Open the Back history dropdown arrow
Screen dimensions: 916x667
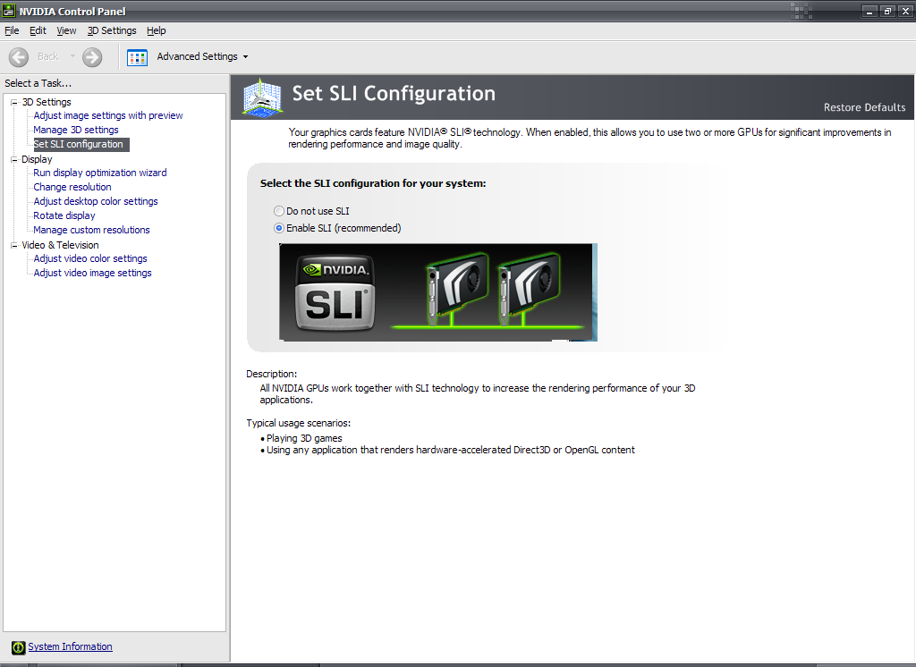point(72,56)
